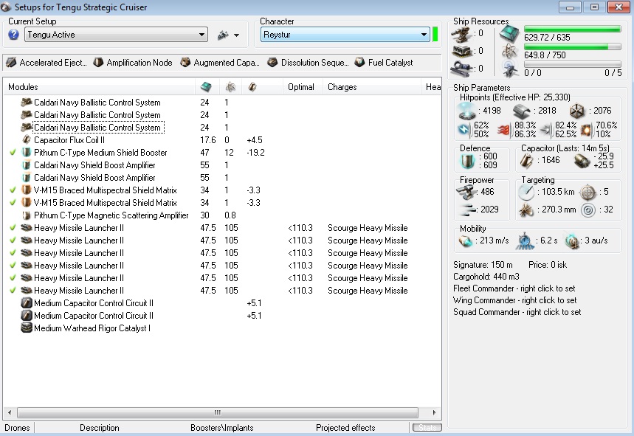Click Squad Commander right click to set
634x436 pixels.
[517, 312]
